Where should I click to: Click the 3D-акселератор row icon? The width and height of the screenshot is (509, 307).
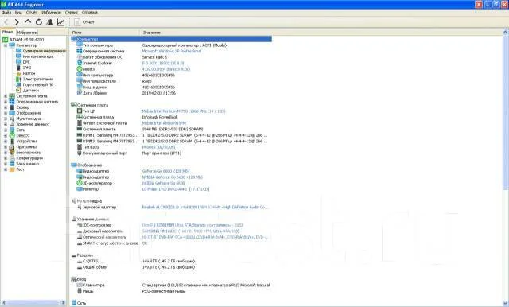tap(80, 183)
